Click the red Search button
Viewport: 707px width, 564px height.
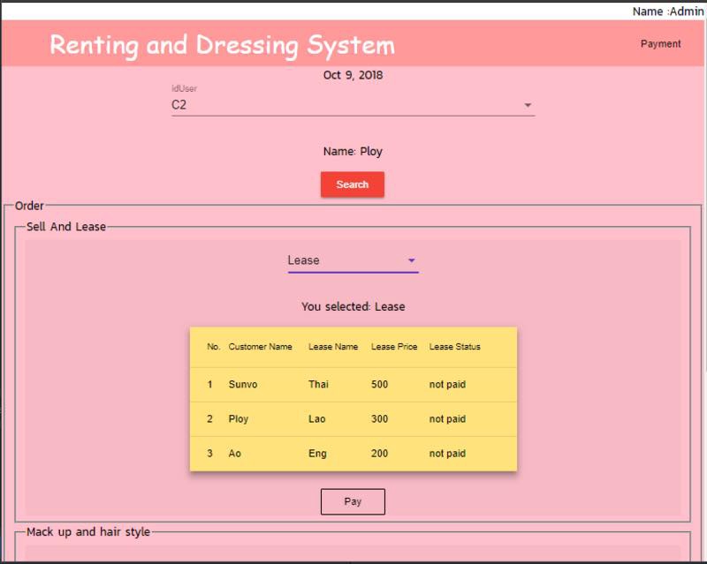click(353, 184)
